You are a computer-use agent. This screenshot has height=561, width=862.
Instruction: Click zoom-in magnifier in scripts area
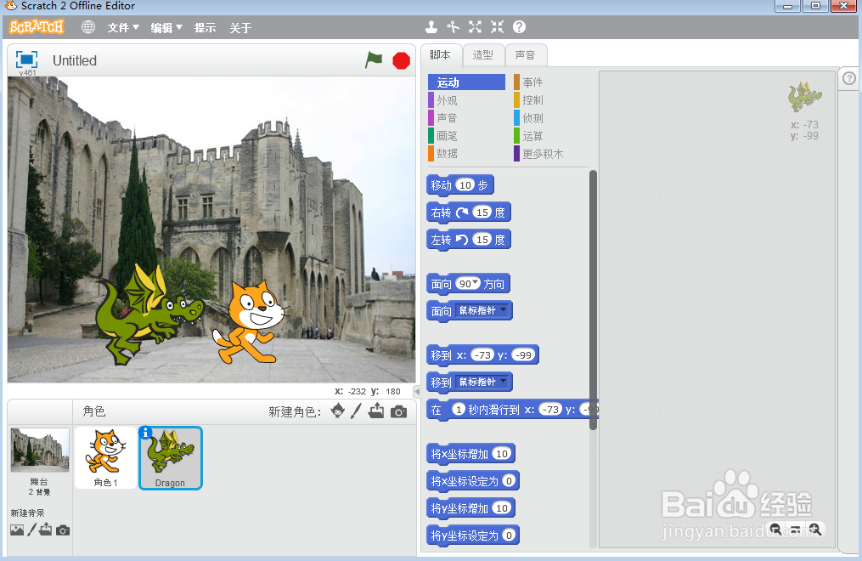click(x=815, y=529)
